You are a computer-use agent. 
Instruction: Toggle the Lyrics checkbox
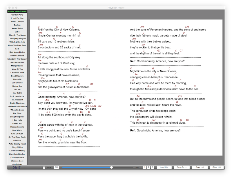click(44, 168)
